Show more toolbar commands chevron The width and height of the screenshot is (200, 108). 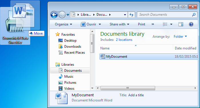(153, 24)
